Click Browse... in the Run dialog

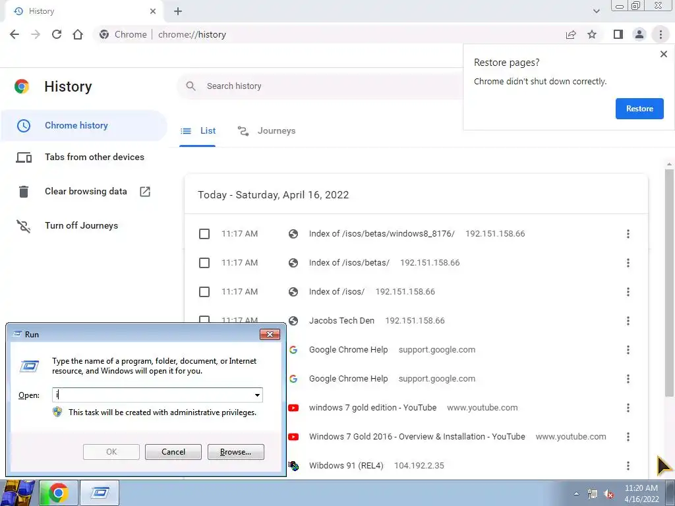(x=235, y=452)
